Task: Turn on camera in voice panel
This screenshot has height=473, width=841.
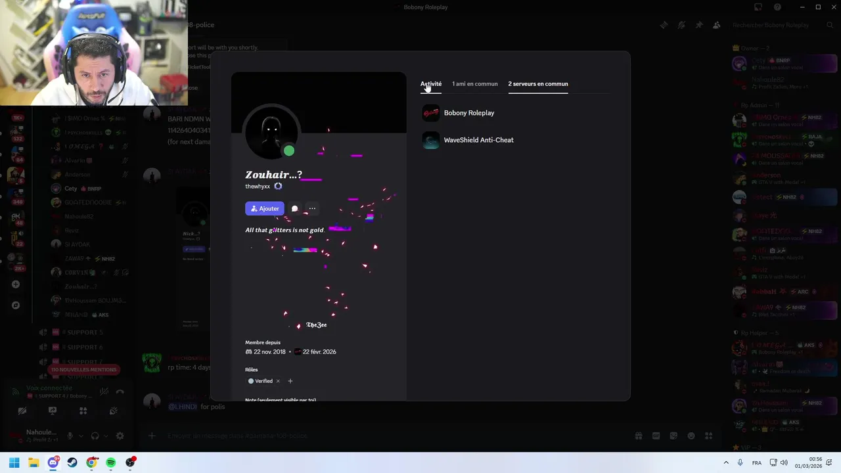Action: (x=22, y=411)
